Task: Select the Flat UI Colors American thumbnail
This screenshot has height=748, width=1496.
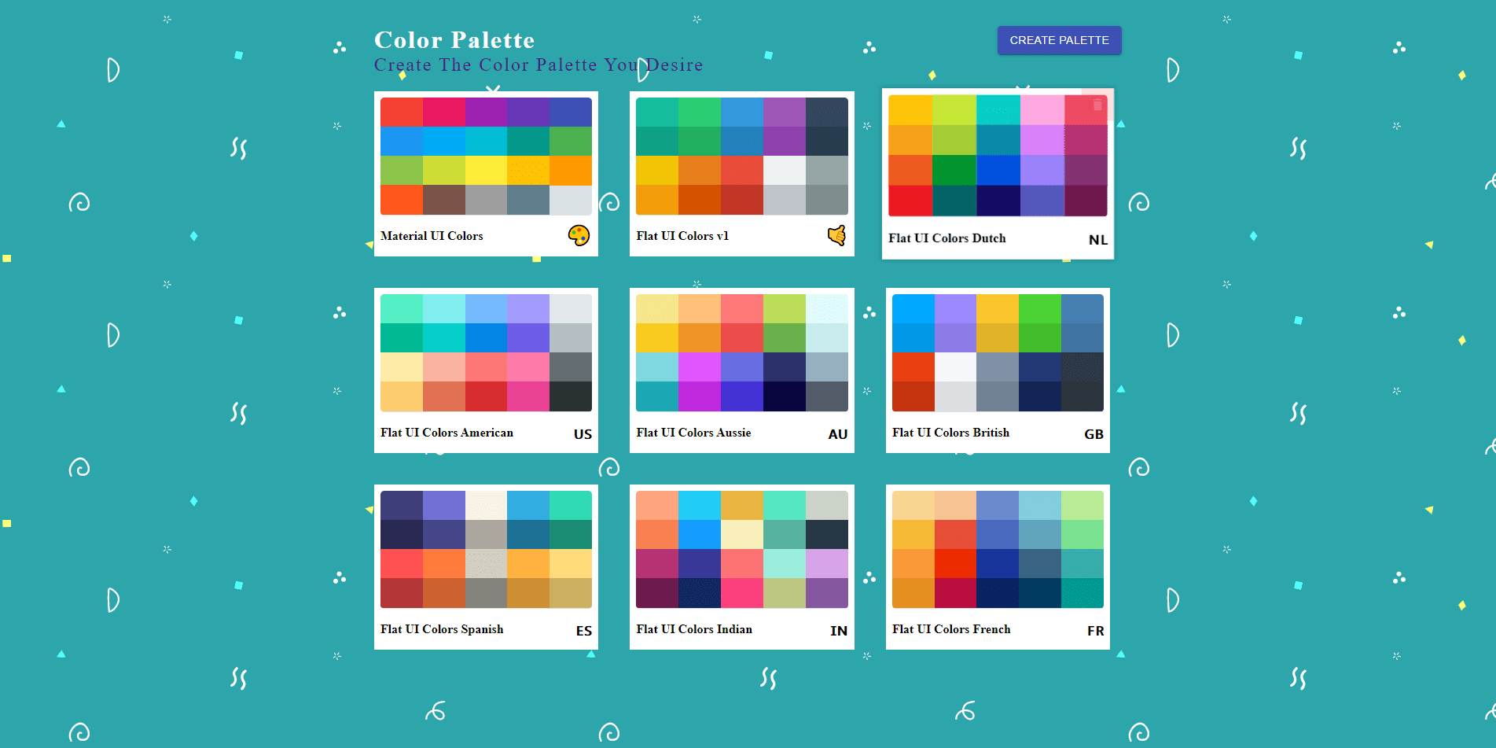Action: (x=486, y=353)
